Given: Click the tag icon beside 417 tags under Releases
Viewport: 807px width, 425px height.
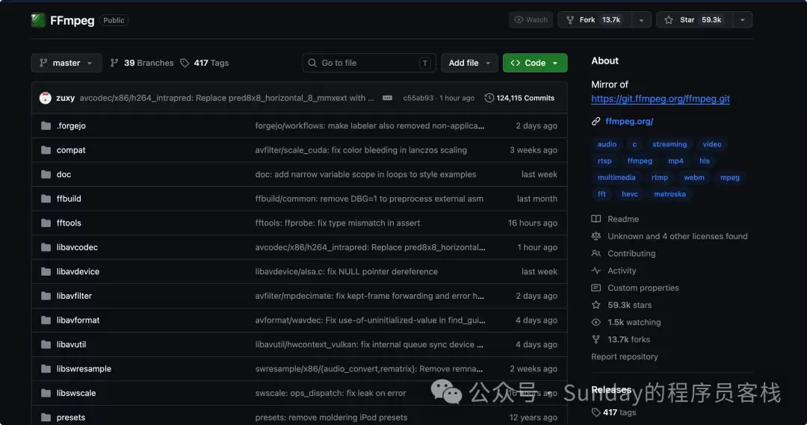Looking at the screenshot, I should [x=596, y=412].
